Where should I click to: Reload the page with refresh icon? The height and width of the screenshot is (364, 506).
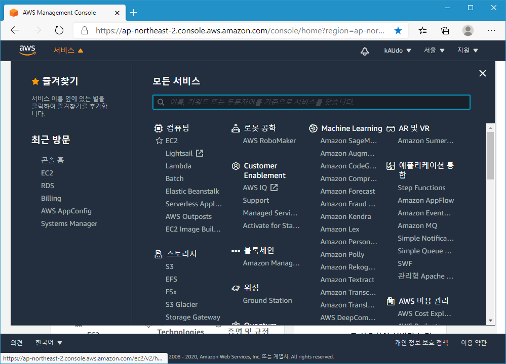coord(59,31)
